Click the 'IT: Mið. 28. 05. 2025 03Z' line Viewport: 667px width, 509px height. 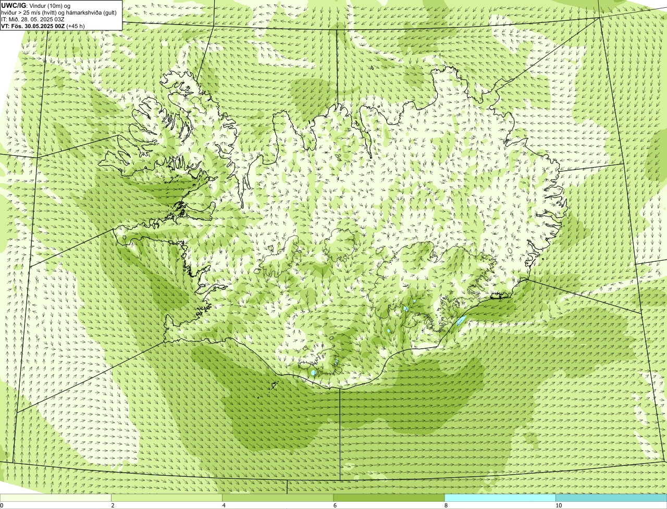(x=33, y=19)
